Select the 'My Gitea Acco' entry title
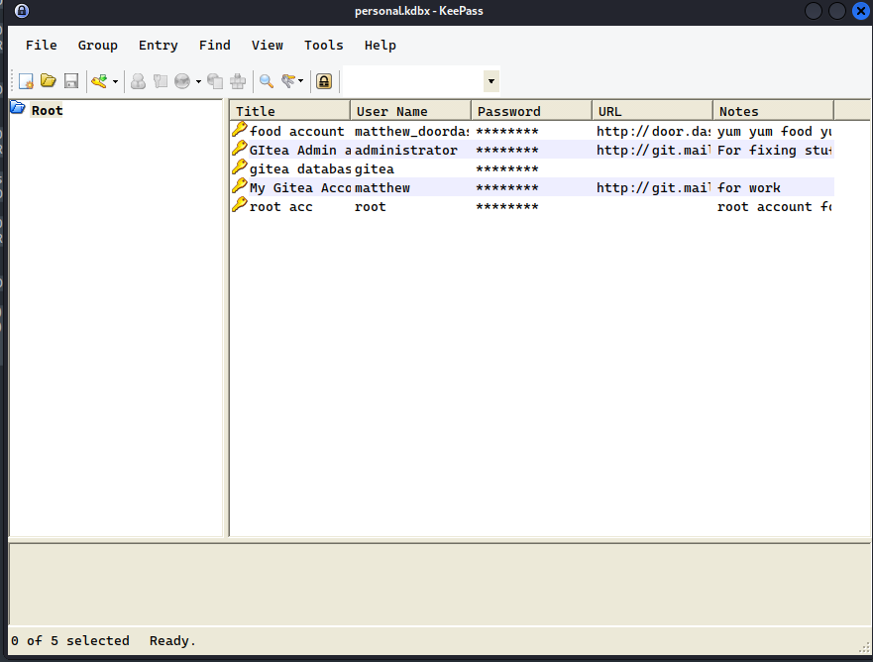873x662 pixels. 300,188
